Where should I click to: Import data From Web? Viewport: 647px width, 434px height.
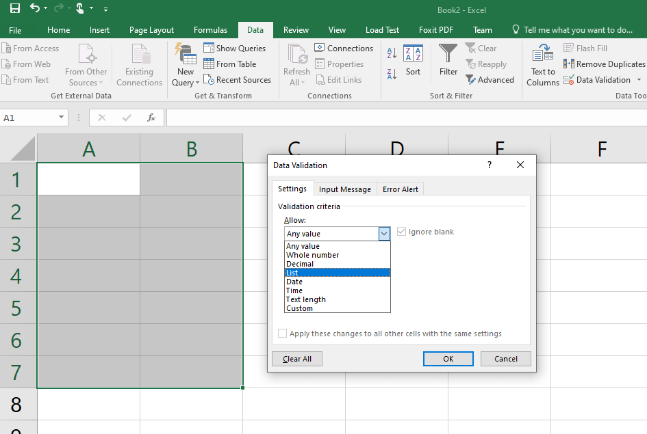tap(27, 64)
